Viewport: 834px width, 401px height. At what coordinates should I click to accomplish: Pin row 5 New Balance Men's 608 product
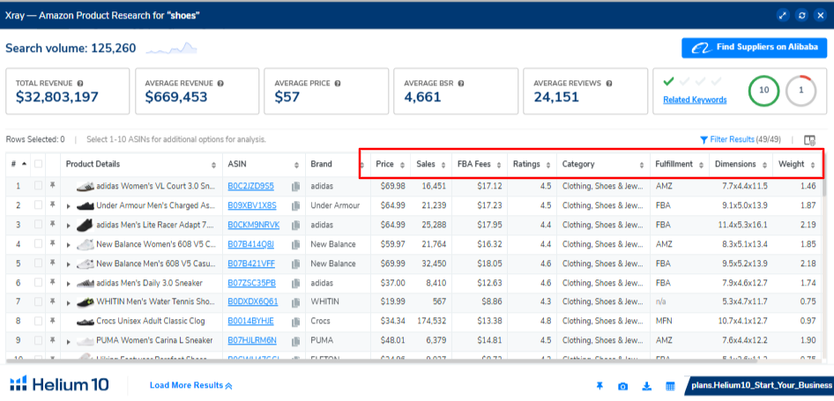(x=53, y=264)
